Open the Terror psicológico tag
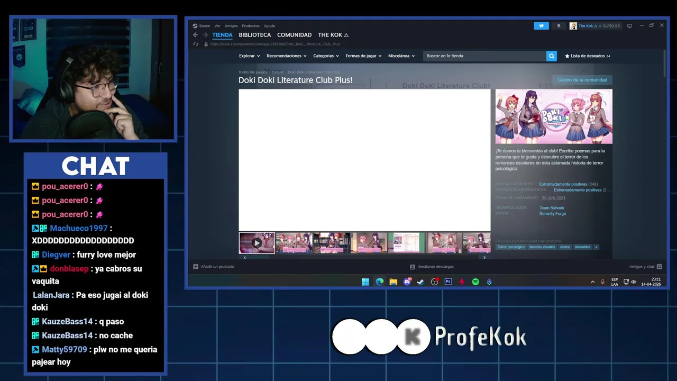This screenshot has width=677, height=381. [x=511, y=247]
